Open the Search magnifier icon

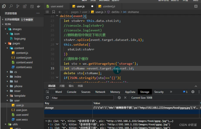[11, 6]
